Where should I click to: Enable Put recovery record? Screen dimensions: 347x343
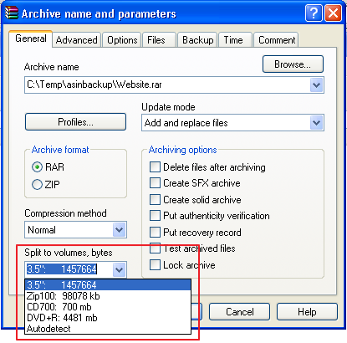(x=155, y=232)
